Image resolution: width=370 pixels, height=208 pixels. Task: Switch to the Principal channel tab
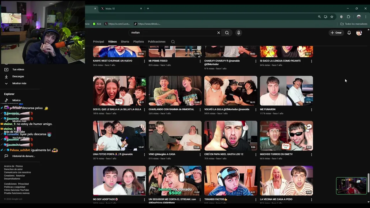[98, 42]
